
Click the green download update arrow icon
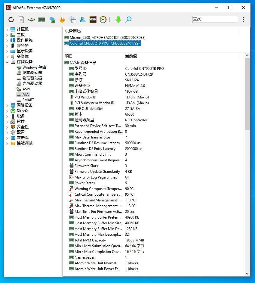[118, 19]
